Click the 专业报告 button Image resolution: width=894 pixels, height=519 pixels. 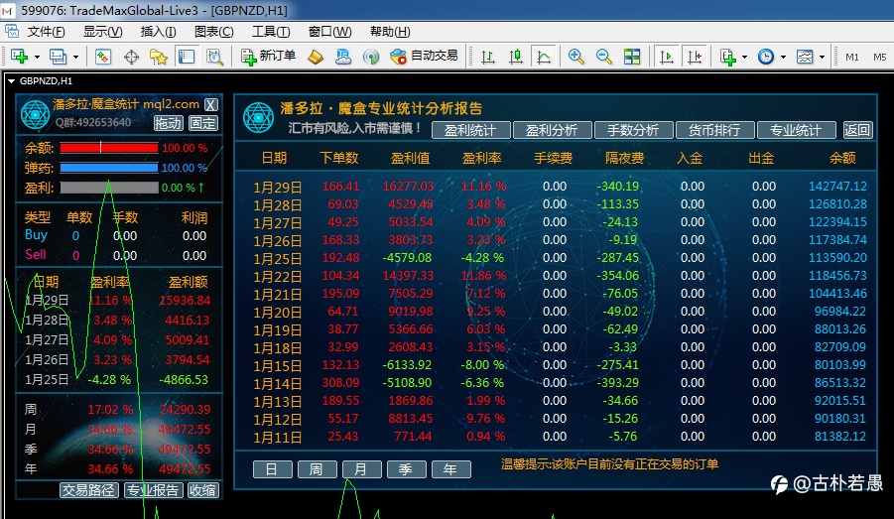point(153,490)
